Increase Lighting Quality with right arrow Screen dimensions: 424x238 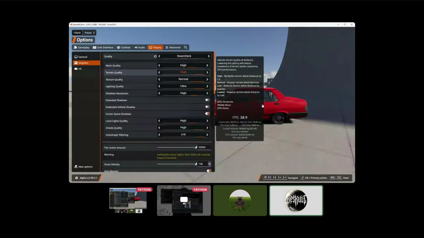pos(207,86)
